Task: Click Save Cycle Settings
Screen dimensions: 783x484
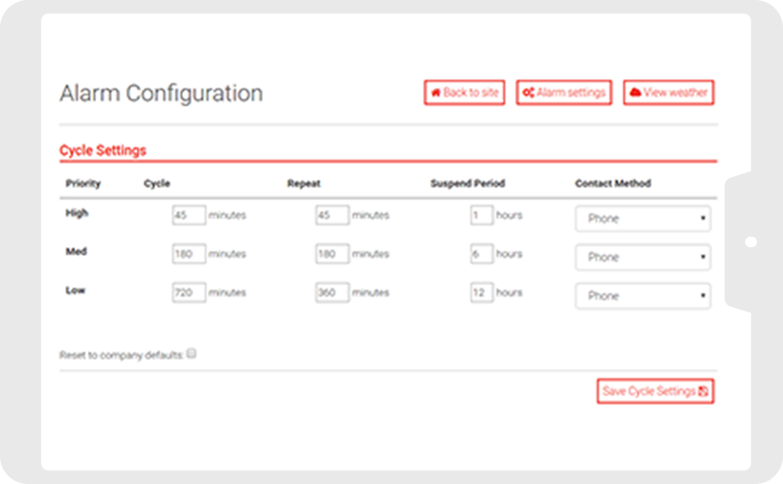Action: click(x=655, y=391)
